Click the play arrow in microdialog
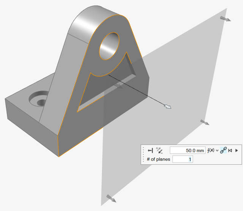Viewport: 243px width, 211px height. click(237, 150)
